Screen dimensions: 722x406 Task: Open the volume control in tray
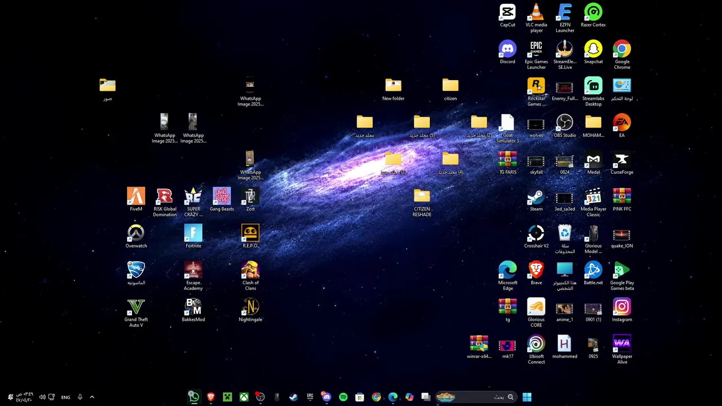tap(42, 397)
